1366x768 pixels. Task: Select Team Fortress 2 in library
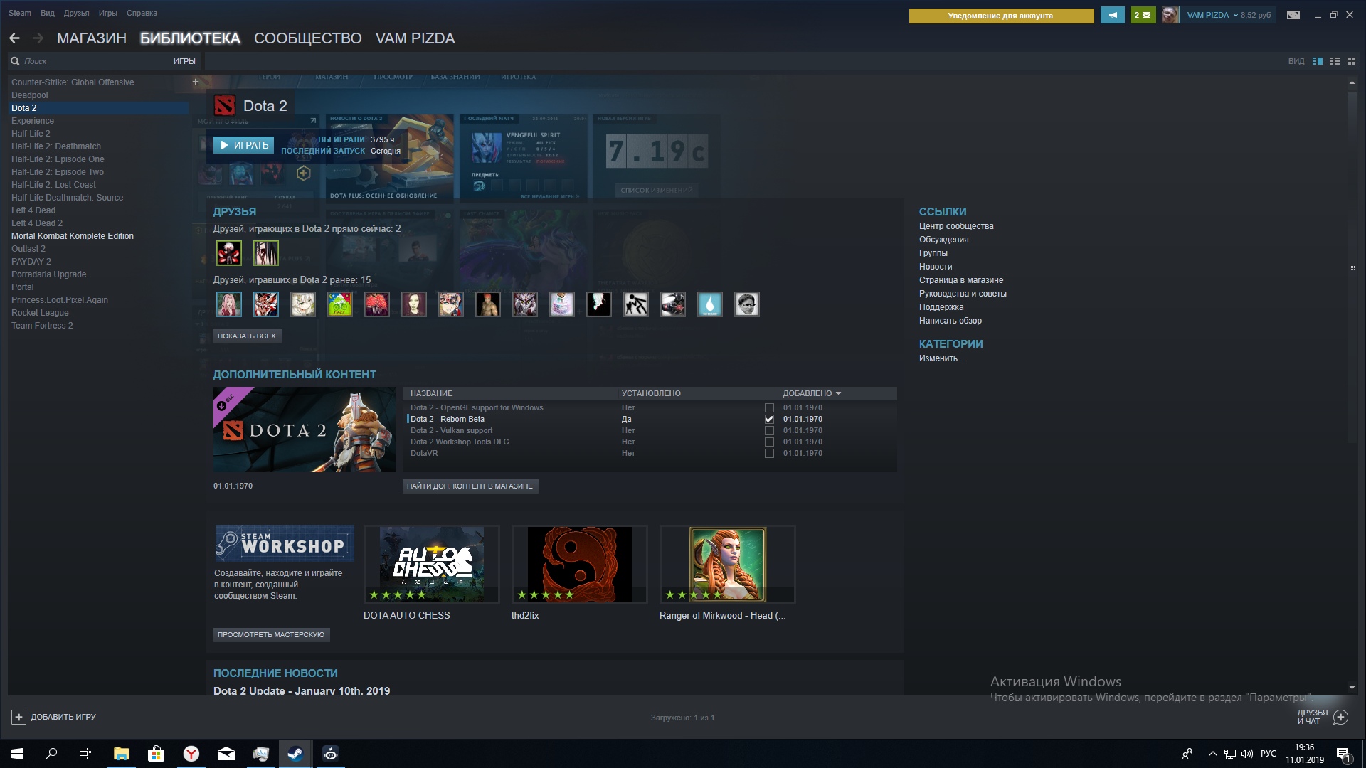coord(42,326)
